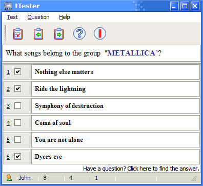
Task: Go to previous question with left-arrow clipboard
Action: 38,34
